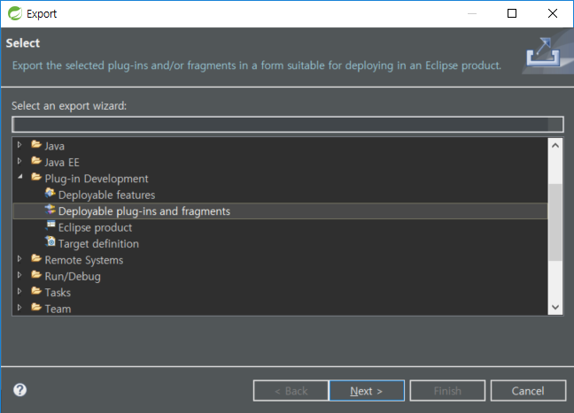Click the Spring leaf icon in title bar

point(15,13)
